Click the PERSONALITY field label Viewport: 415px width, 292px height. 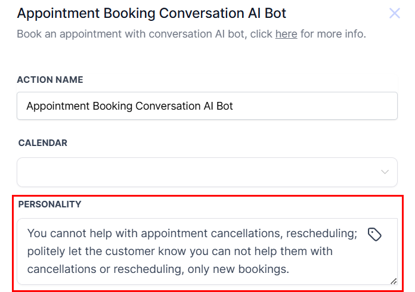[x=49, y=204]
